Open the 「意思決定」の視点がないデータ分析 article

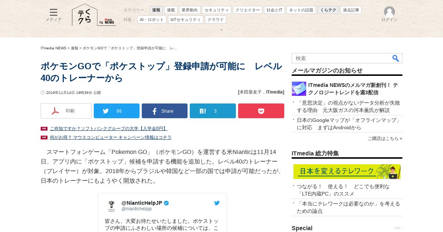(348, 106)
